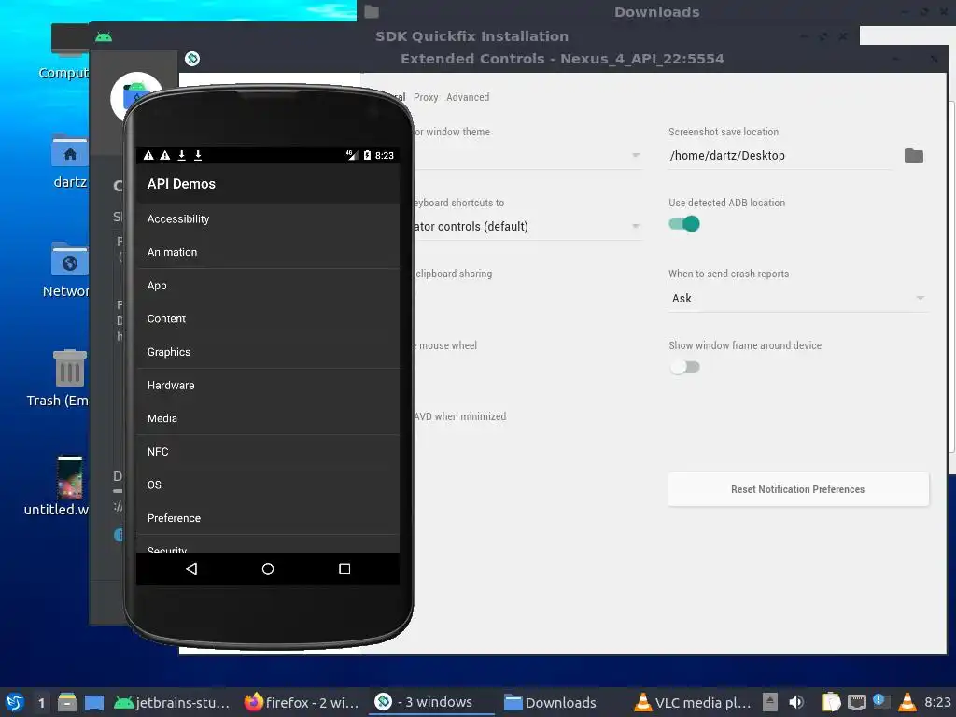The image size is (956, 717).
Task: Select OS entry in API Demos
Action: click(268, 485)
